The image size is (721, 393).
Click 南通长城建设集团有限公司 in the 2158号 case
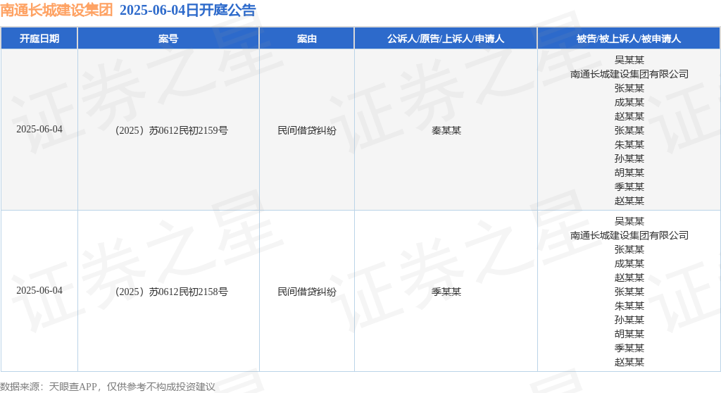(629, 236)
